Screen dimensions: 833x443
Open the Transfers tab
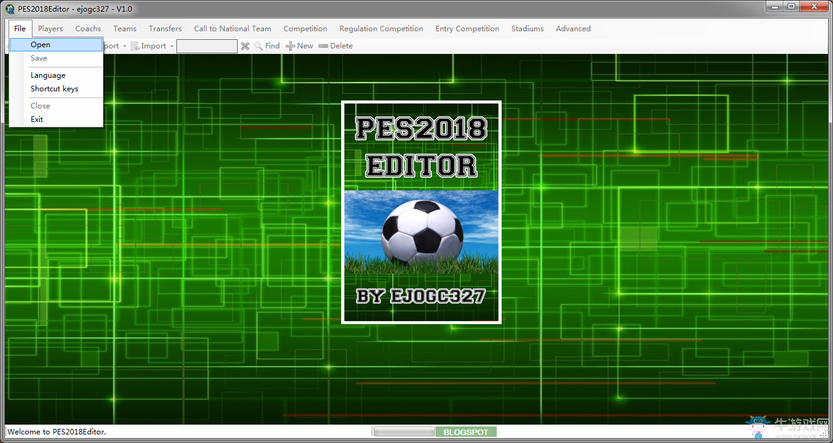[x=165, y=28]
